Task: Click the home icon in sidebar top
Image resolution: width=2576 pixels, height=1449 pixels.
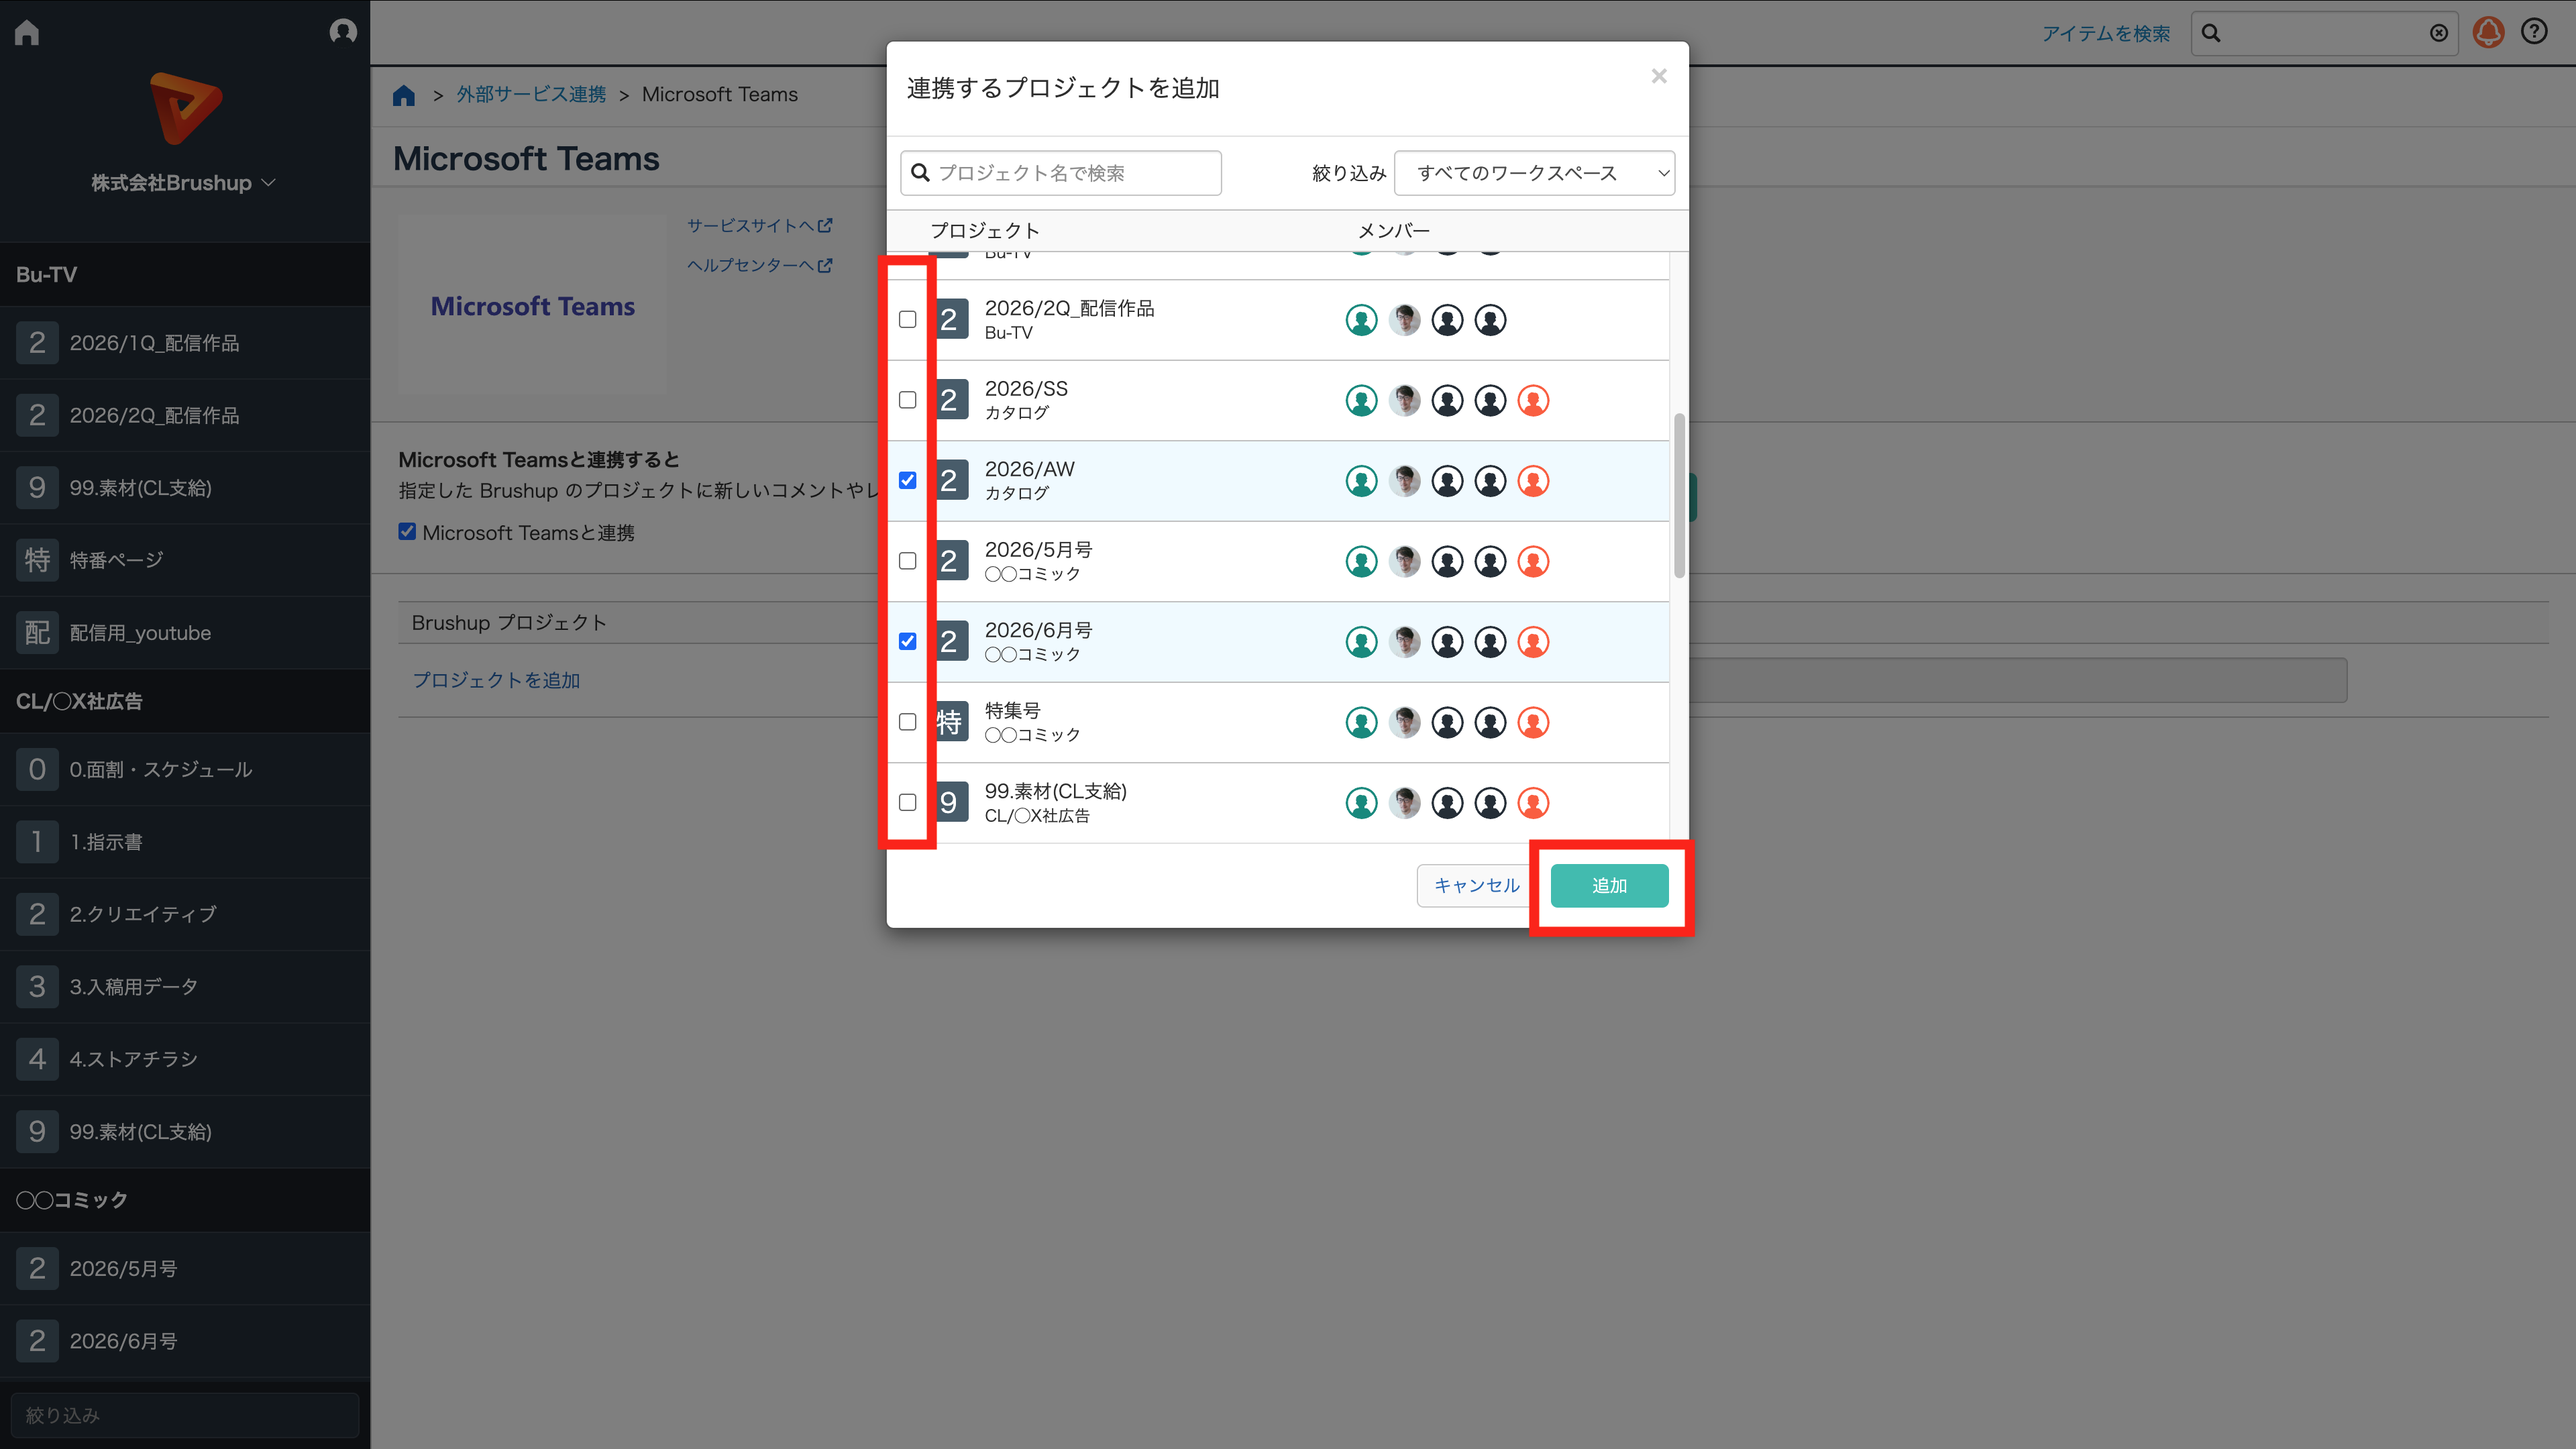Action: click(27, 33)
